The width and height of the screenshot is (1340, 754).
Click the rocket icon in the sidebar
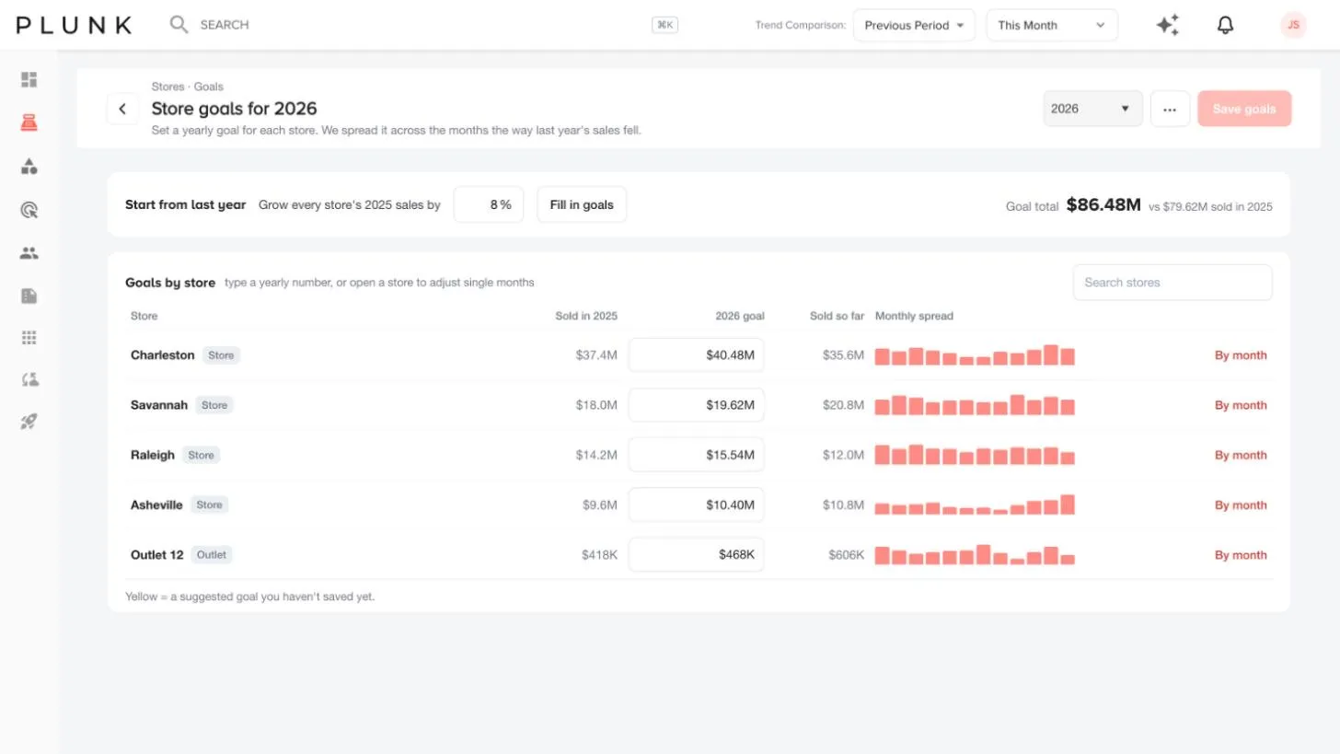click(29, 422)
